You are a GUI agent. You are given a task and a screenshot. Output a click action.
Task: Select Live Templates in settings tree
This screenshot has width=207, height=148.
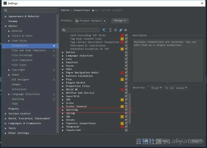[x=22, y=60]
